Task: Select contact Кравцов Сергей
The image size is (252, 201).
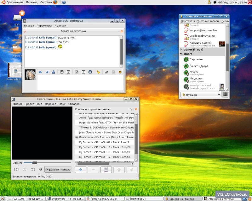Action: pos(202,44)
